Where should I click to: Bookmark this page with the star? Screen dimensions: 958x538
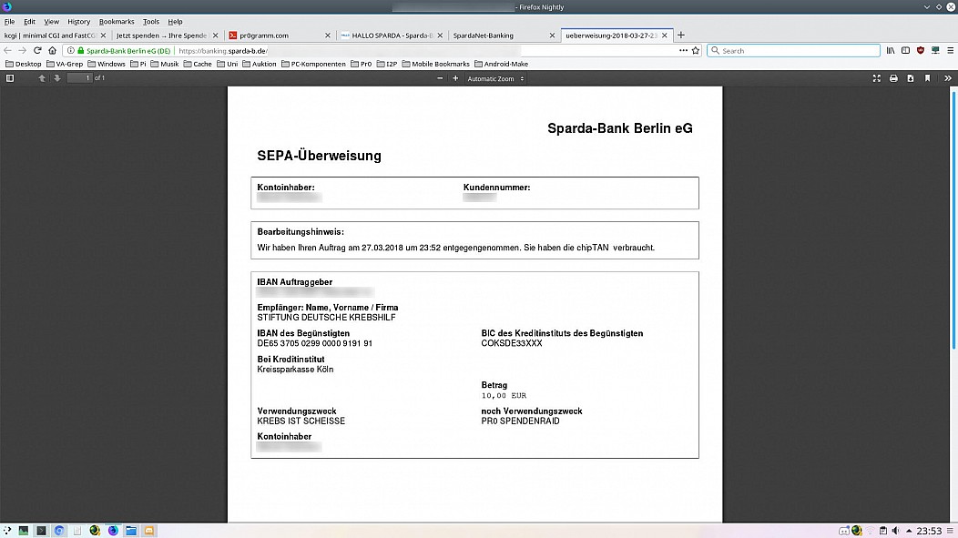pyautogui.click(x=696, y=51)
